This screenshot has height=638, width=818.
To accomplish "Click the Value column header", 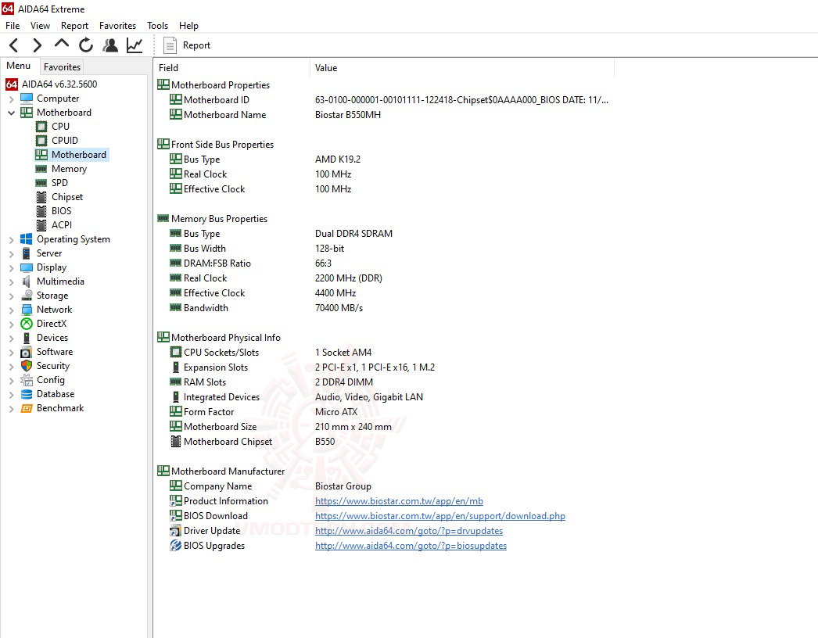I will [x=462, y=68].
